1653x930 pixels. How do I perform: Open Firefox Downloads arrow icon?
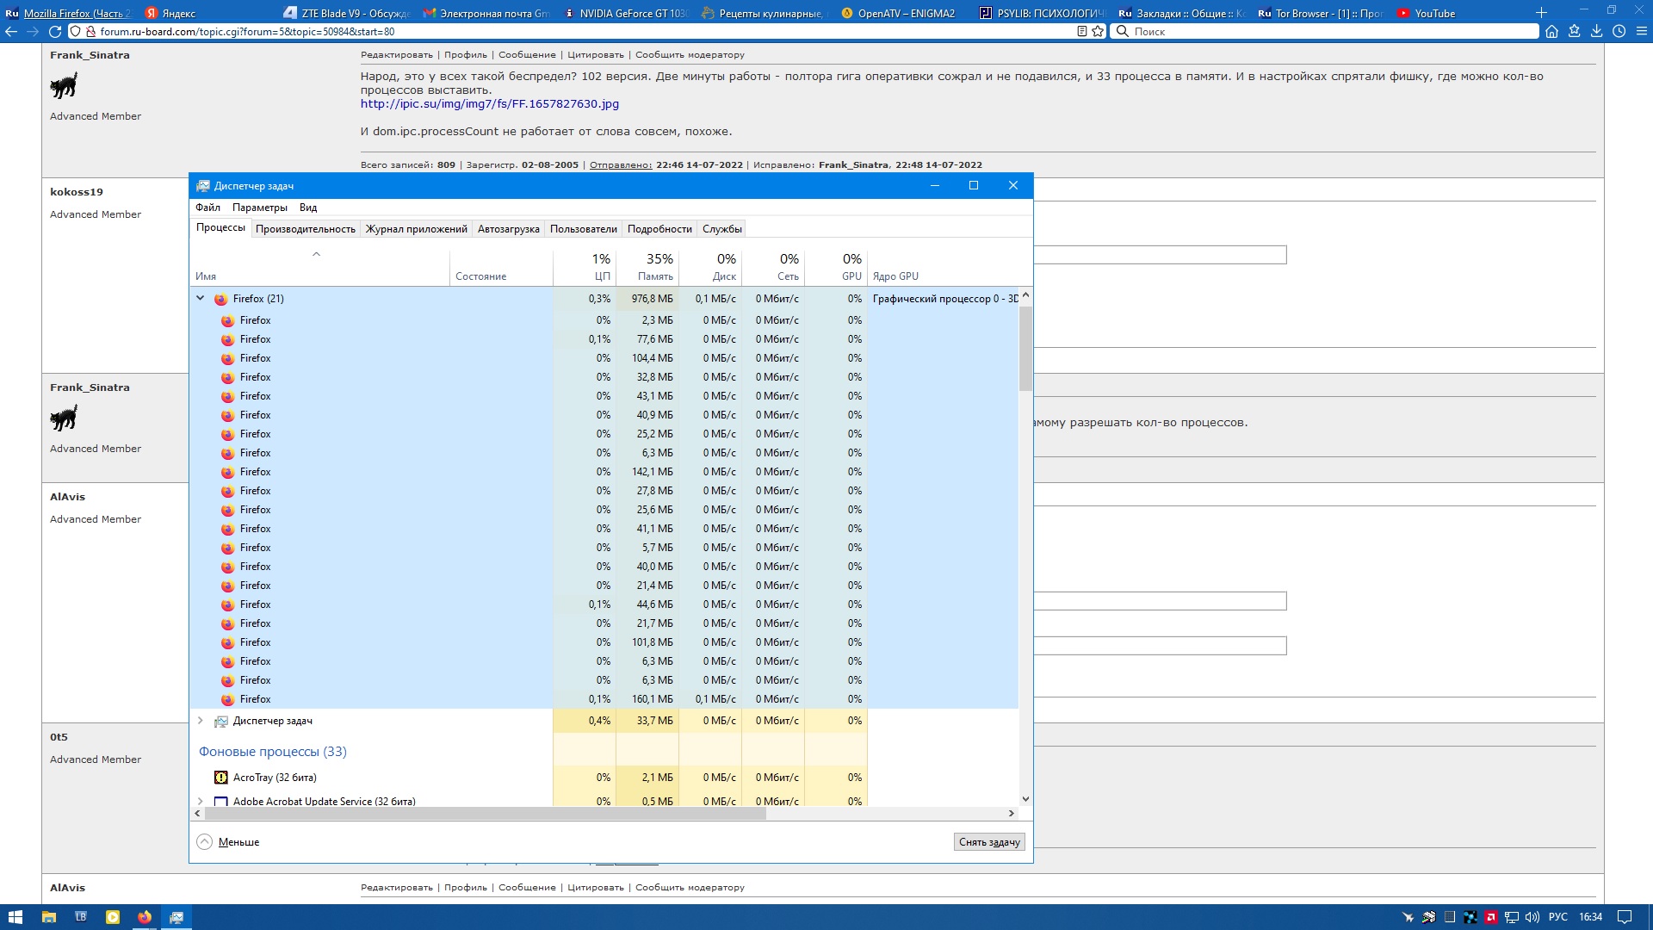coord(1596,31)
